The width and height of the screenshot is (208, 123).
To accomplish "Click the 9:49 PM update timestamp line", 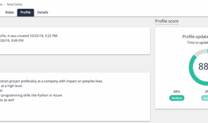I will (12, 41).
